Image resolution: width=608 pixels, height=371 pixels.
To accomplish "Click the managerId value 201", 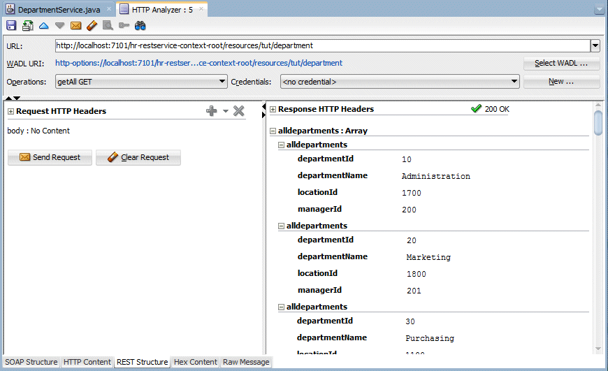I will pyautogui.click(x=414, y=291).
